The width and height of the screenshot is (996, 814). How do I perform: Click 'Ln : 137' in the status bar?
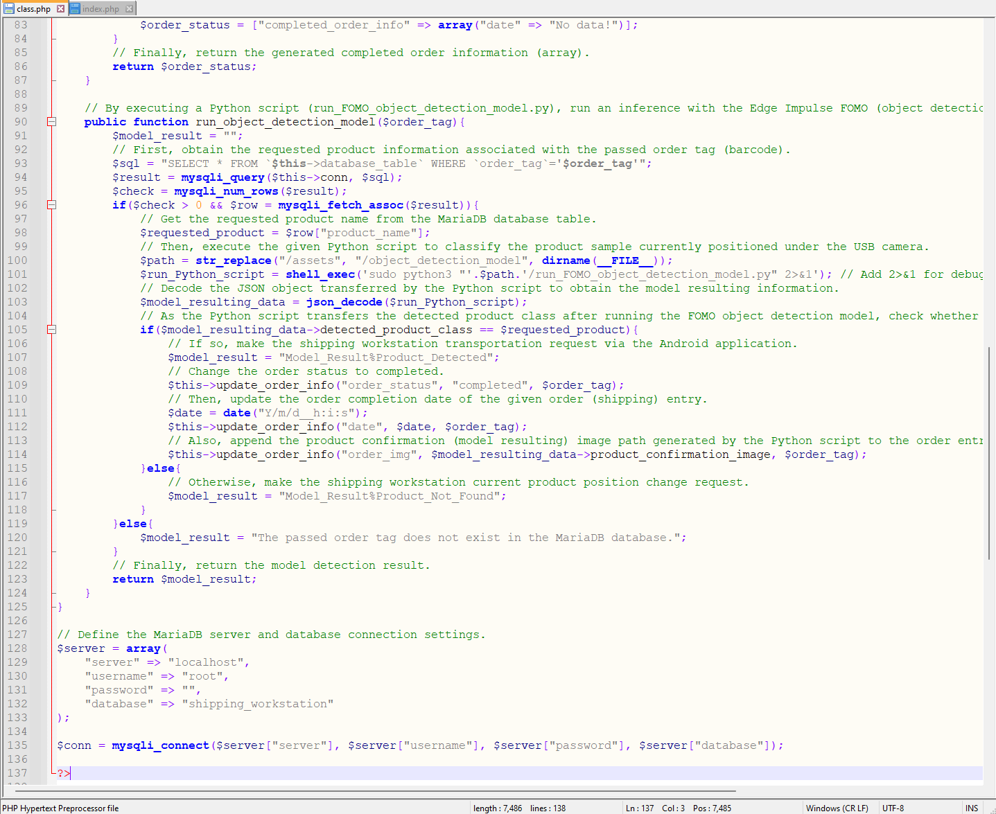tap(640, 808)
